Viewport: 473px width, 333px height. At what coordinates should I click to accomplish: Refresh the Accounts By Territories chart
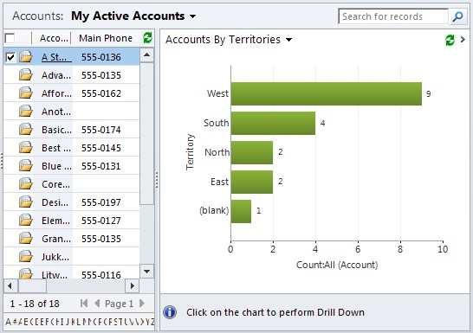click(450, 40)
